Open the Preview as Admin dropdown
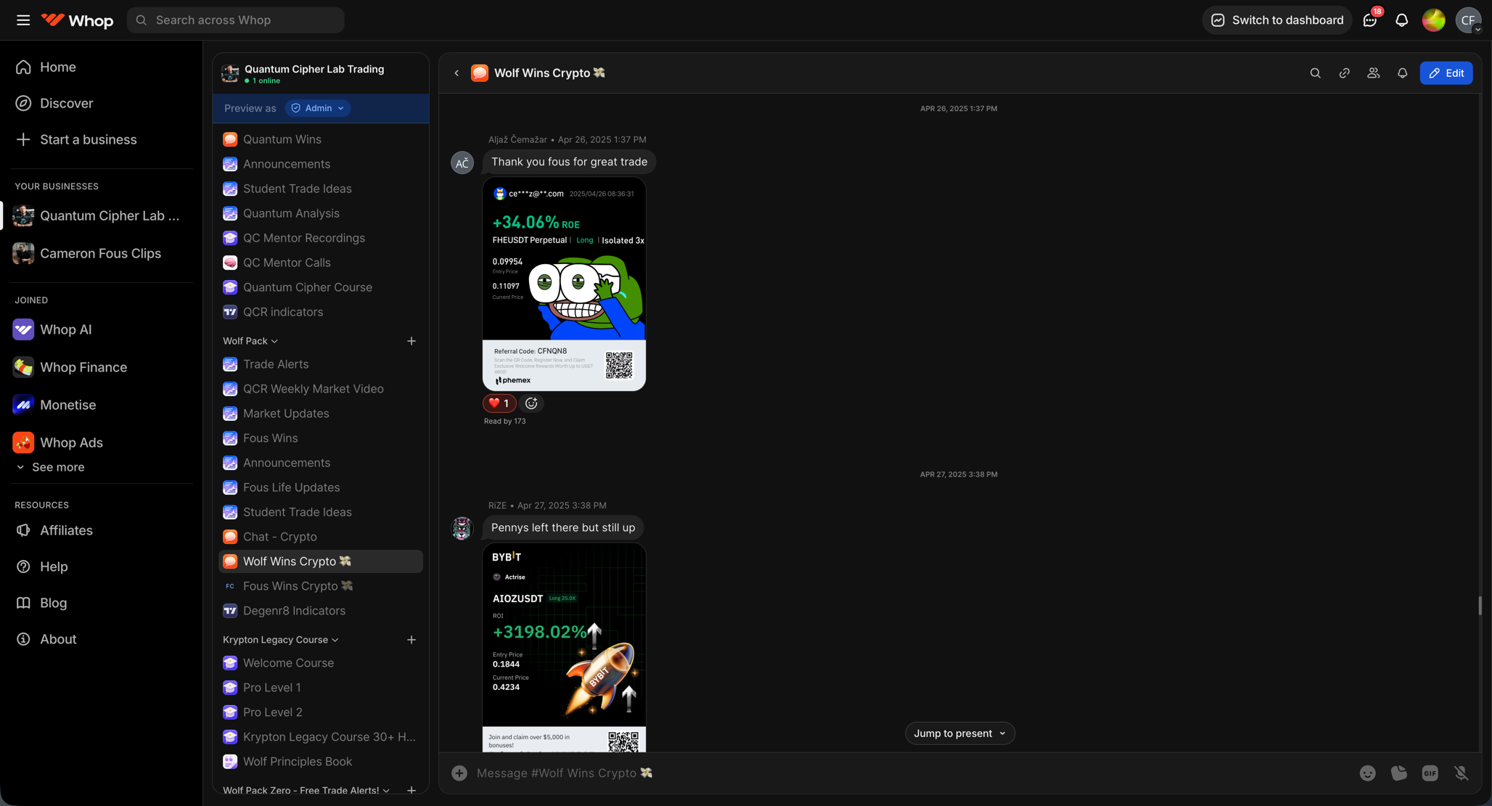1492x806 pixels. pyautogui.click(x=318, y=109)
